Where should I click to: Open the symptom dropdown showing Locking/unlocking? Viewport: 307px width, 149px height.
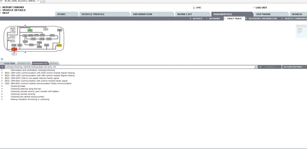[x=255, y=67]
